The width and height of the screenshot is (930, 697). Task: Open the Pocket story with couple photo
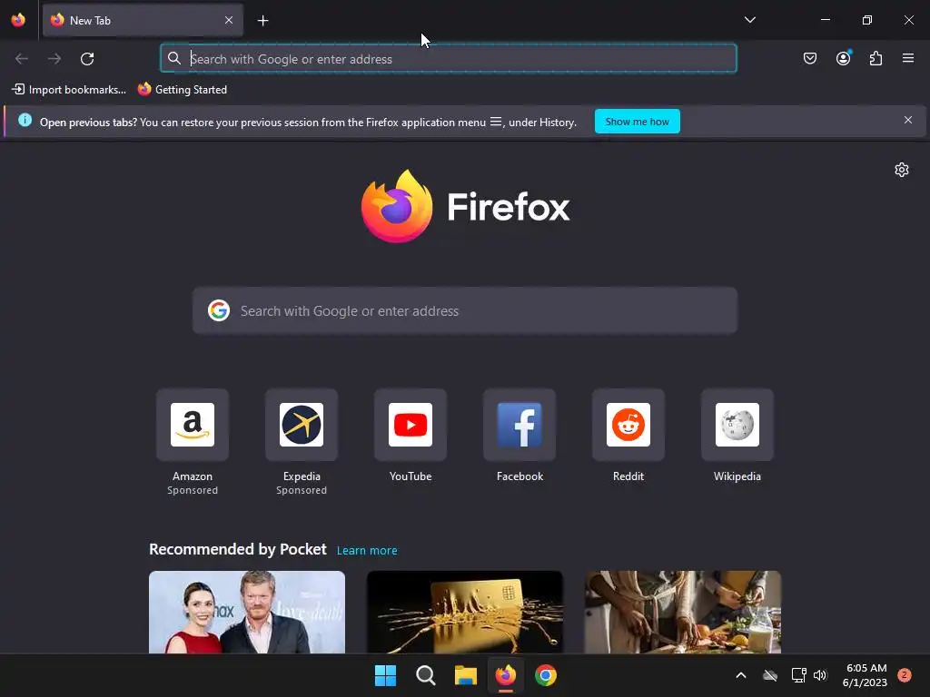[247, 613]
